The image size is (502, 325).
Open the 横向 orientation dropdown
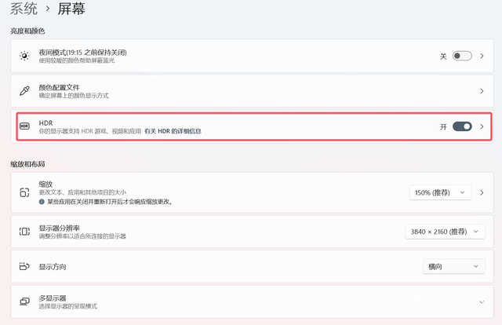454,266
